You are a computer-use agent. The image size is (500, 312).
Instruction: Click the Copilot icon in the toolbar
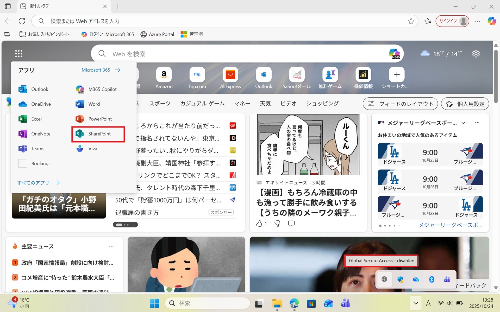491,21
